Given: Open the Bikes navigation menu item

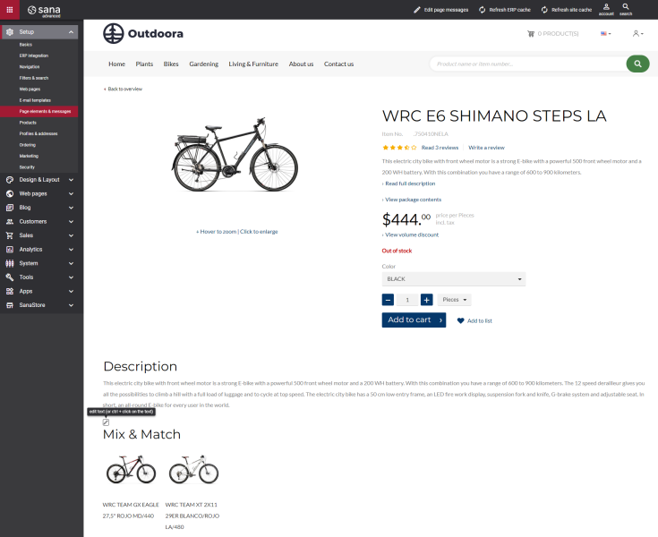Looking at the screenshot, I should tap(171, 64).
